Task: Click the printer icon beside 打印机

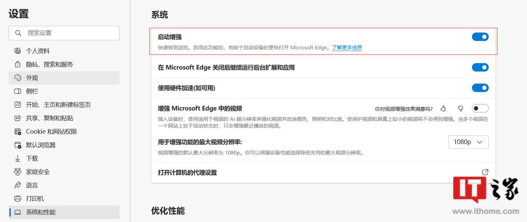Action: point(17,199)
